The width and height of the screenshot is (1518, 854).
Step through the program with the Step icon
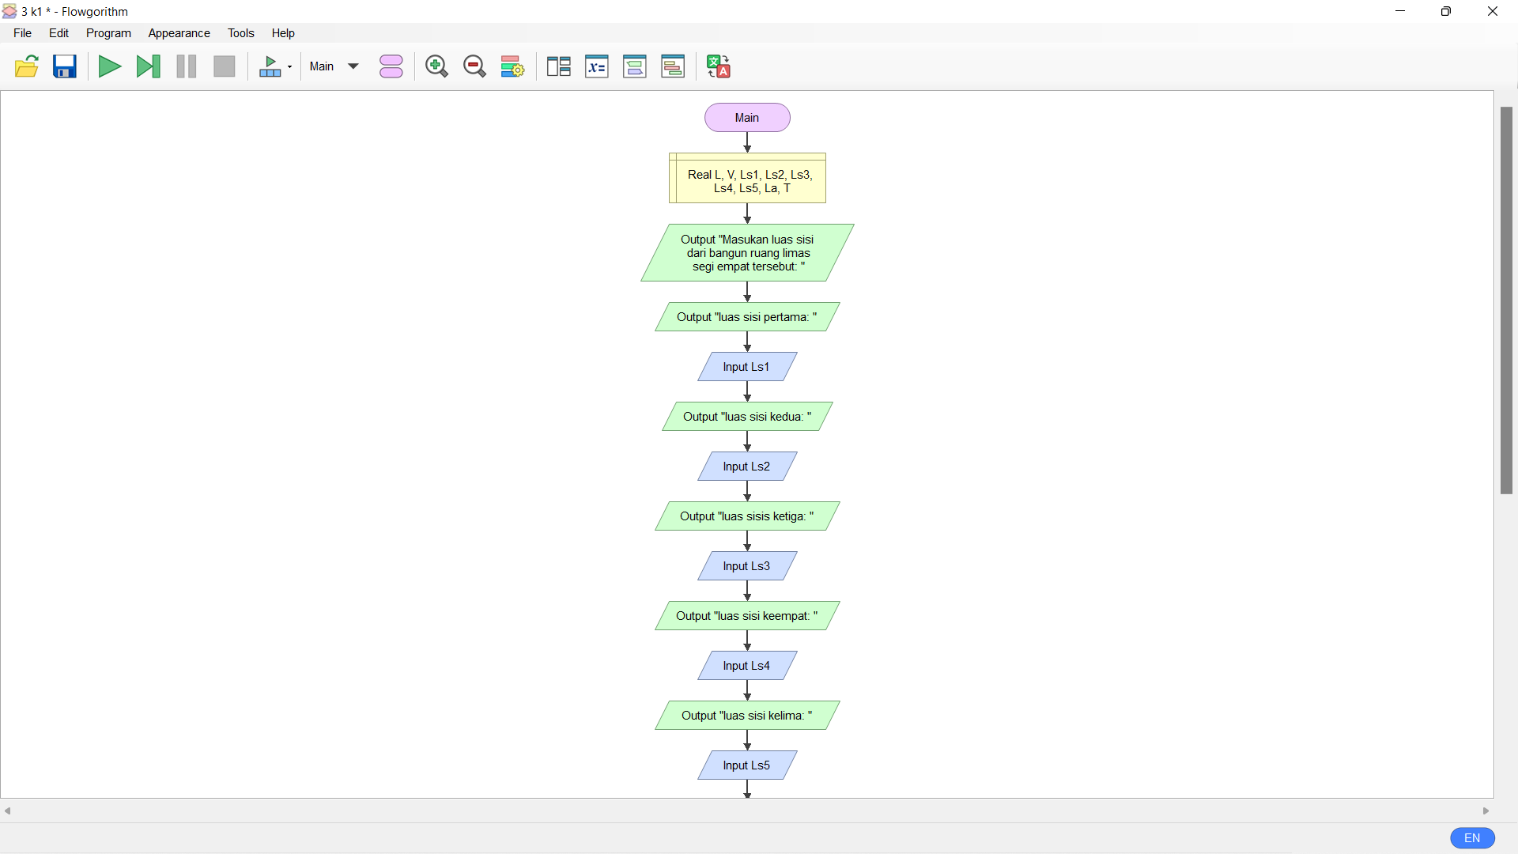click(148, 66)
